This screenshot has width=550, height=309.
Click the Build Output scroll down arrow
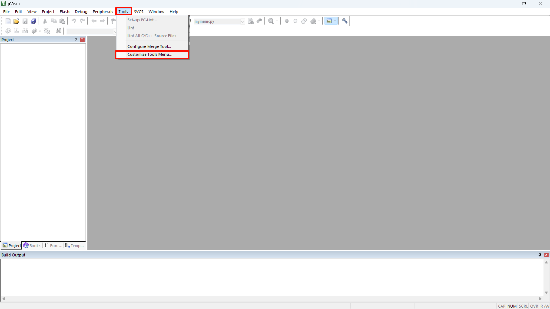click(546, 293)
